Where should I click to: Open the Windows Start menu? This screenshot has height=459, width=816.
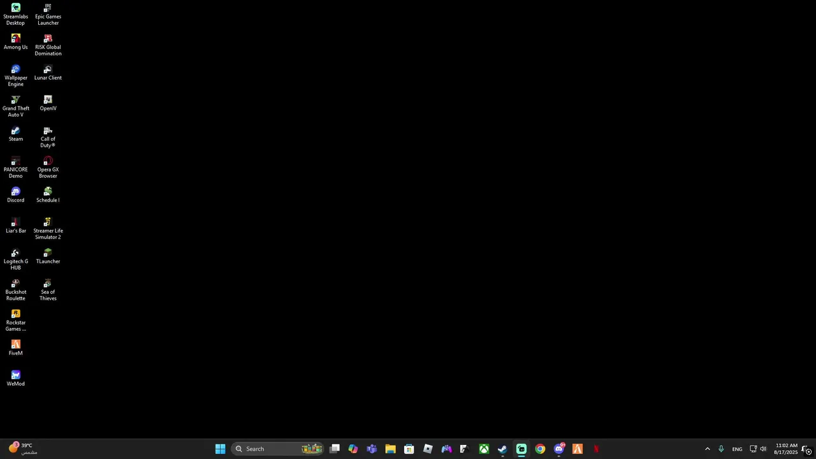(220, 449)
